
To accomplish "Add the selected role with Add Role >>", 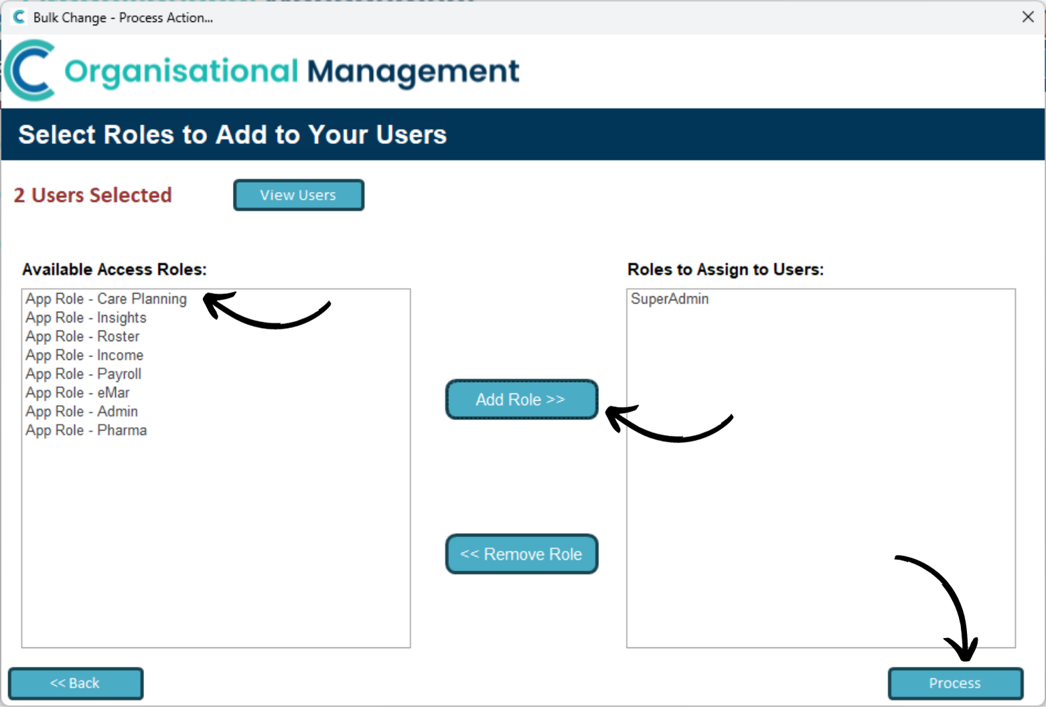I will [x=521, y=400].
